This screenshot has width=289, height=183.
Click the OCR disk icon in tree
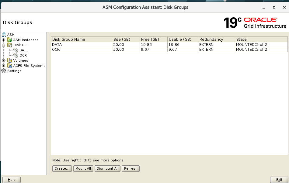(16, 55)
